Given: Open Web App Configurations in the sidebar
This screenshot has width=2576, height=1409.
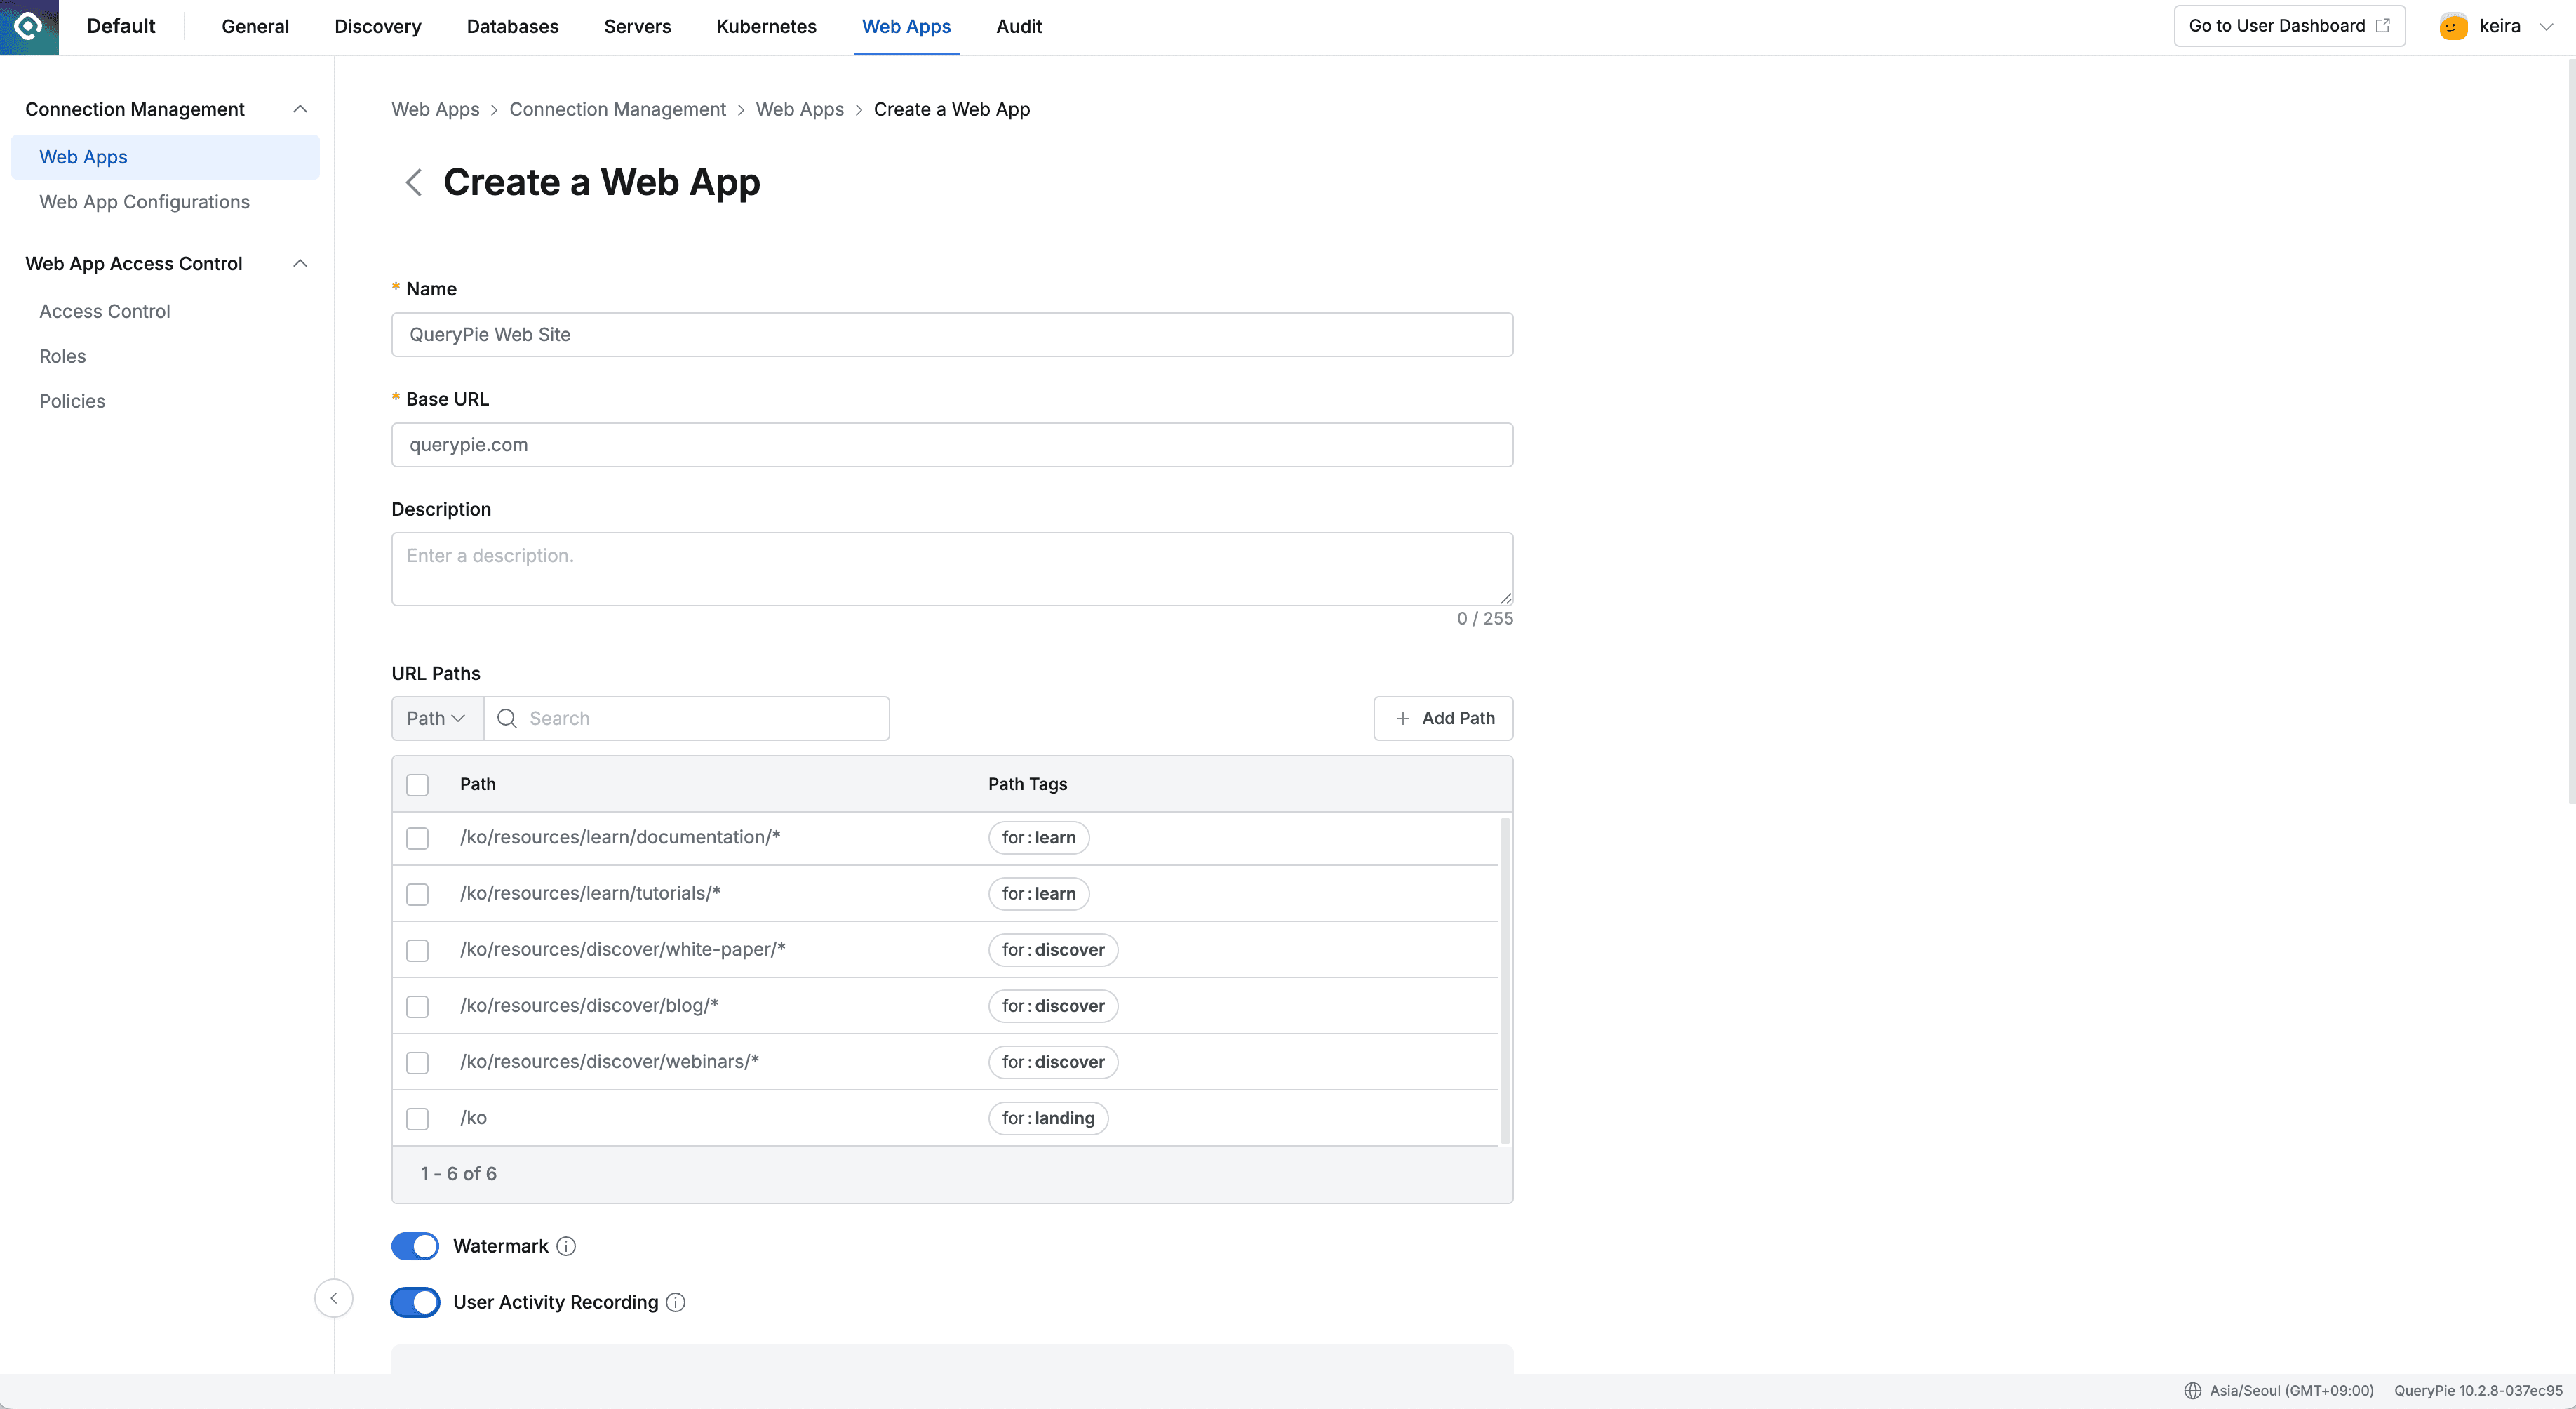Looking at the screenshot, I should 144,202.
